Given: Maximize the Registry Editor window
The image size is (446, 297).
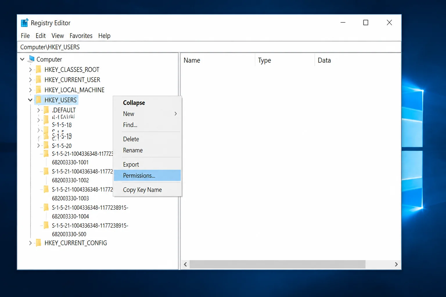Looking at the screenshot, I should pyautogui.click(x=366, y=23).
